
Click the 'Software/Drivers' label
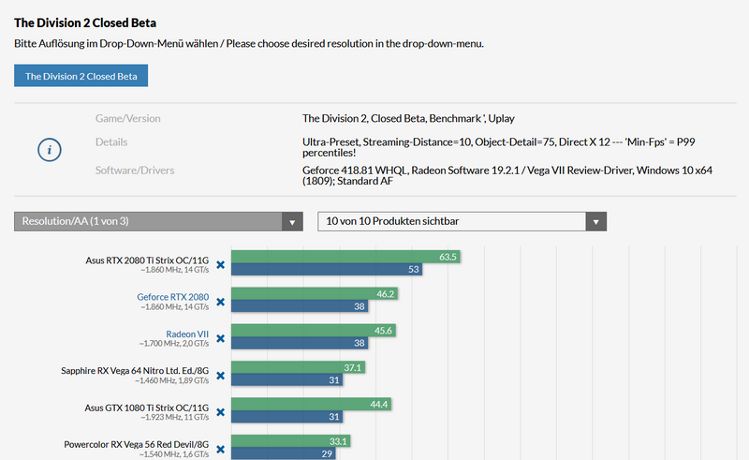coord(135,170)
